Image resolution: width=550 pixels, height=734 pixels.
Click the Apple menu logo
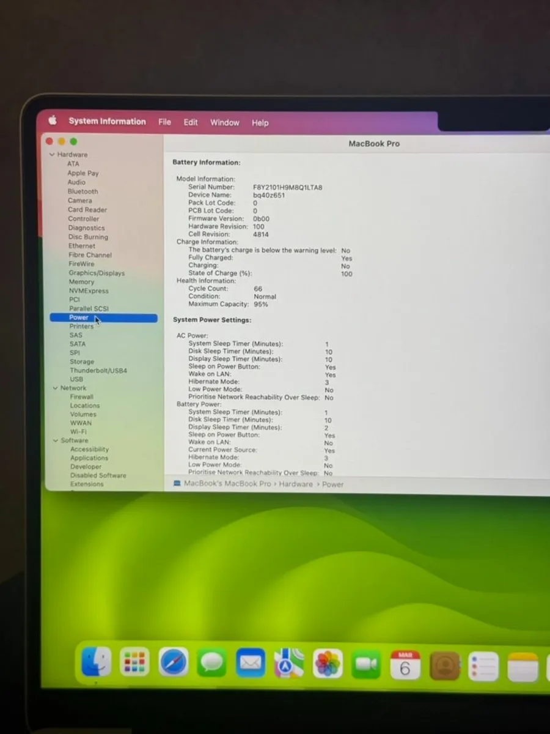tap(53, 120)
